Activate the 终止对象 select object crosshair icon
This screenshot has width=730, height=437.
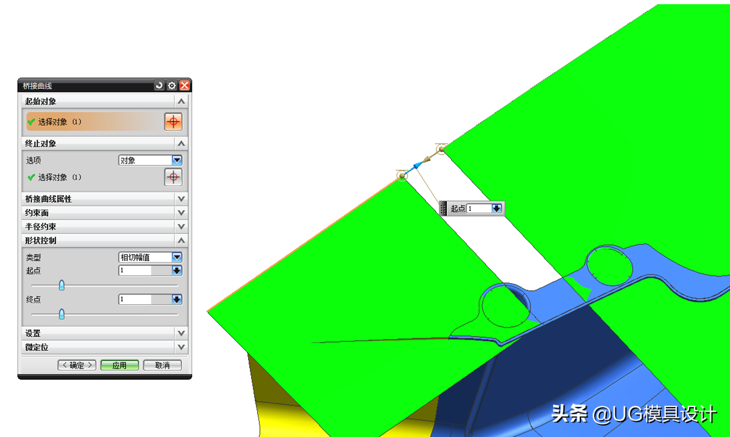(174, 177)
